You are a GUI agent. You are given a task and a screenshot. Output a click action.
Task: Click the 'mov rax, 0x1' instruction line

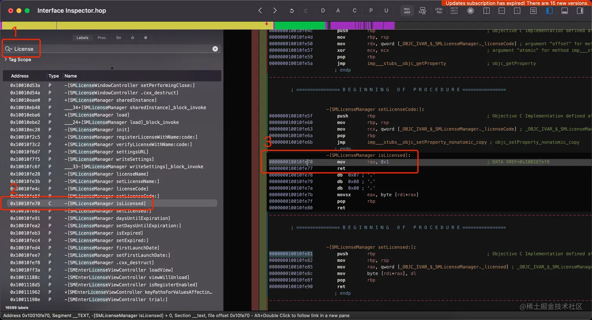click(x=363, y=162)
